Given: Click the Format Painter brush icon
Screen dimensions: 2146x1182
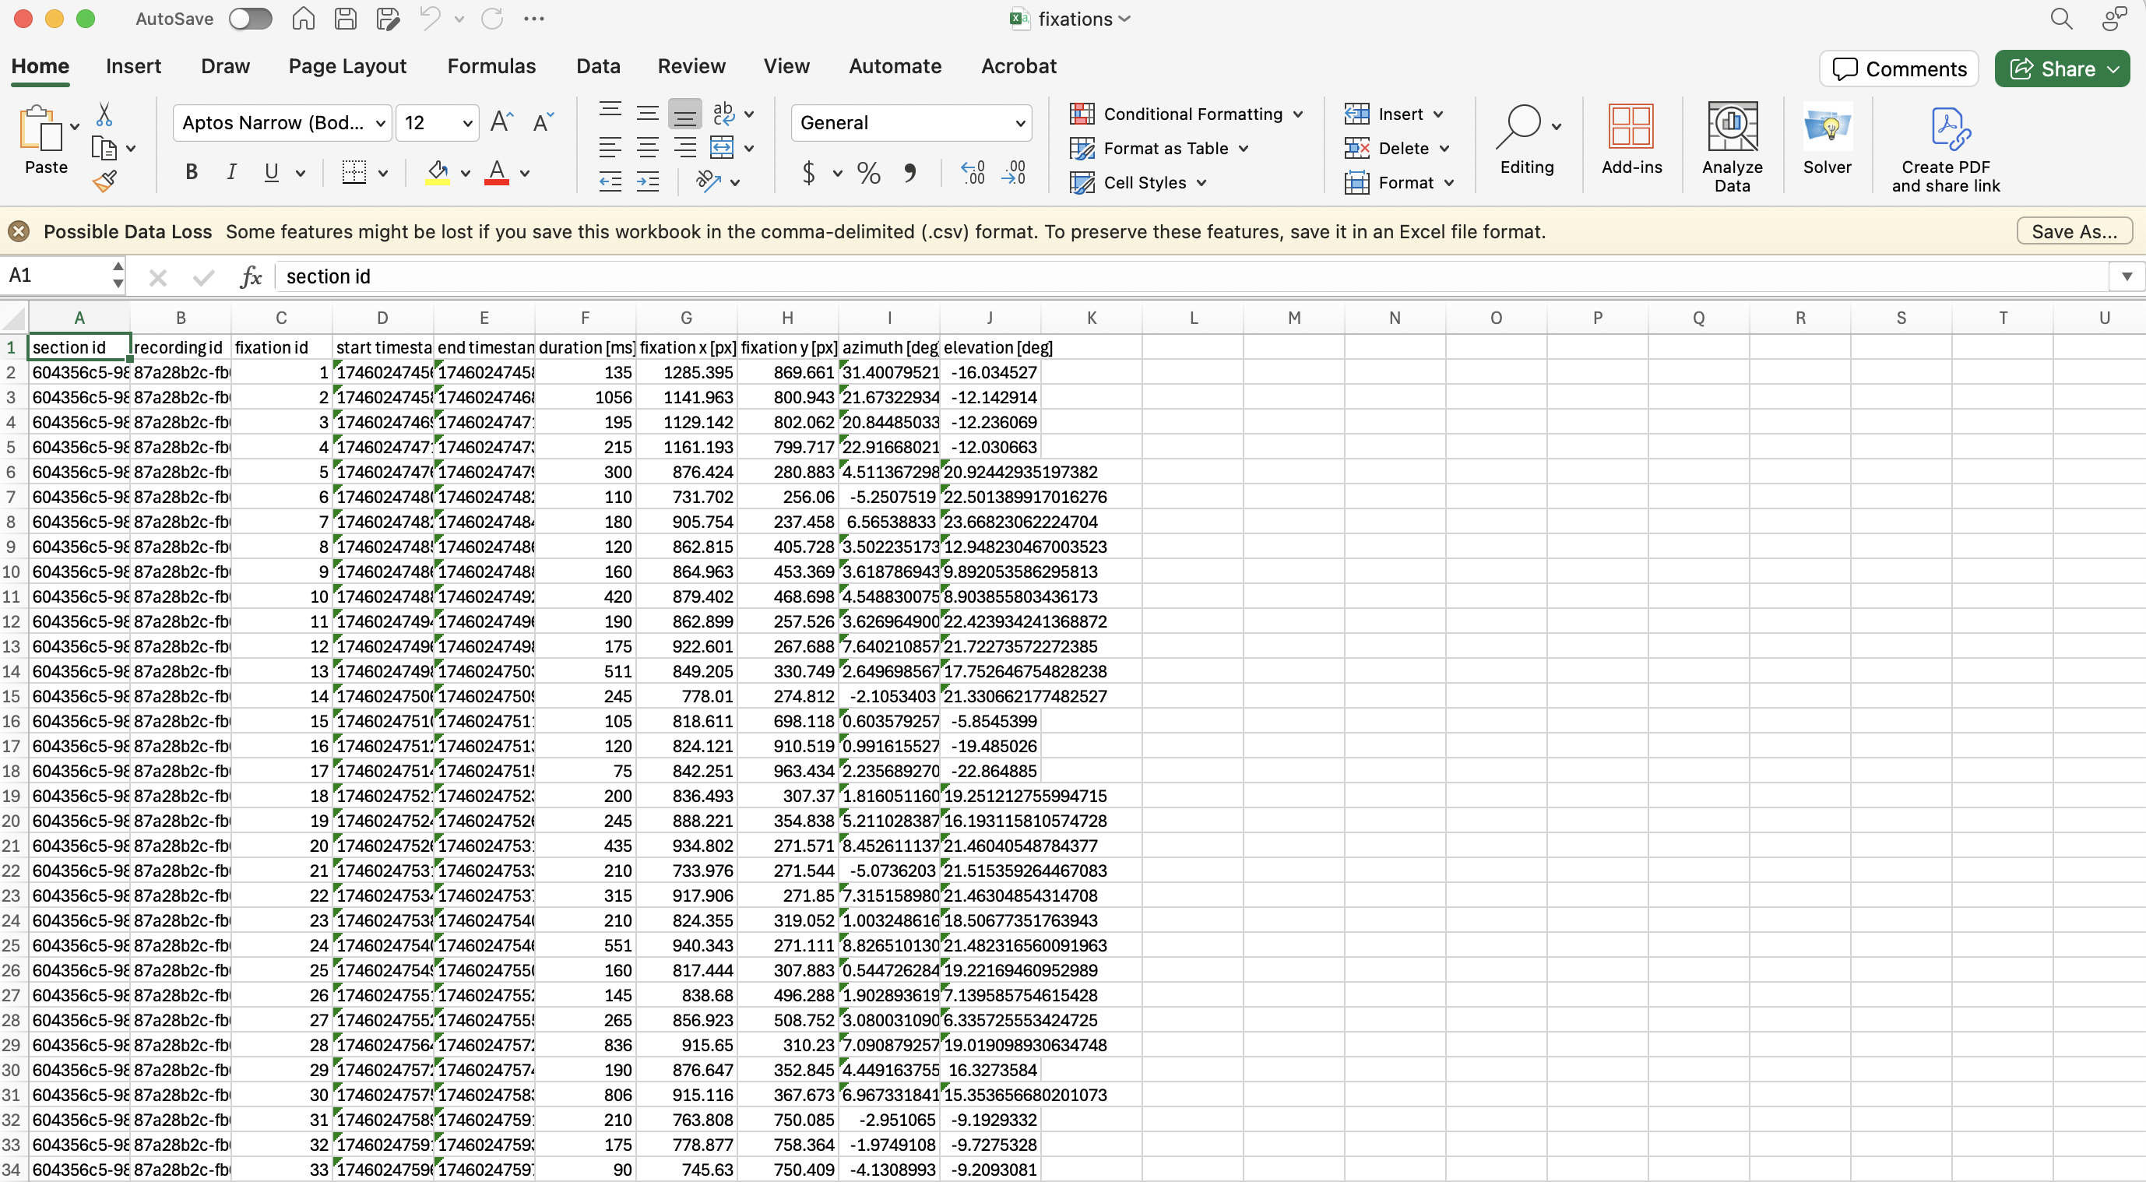Looking at the screenshot, I should coord(104,181).
